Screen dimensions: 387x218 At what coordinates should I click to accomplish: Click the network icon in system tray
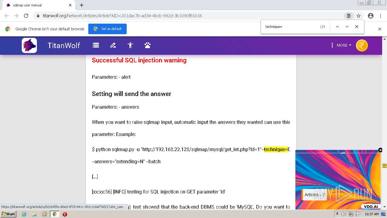[x=351, y=214]
